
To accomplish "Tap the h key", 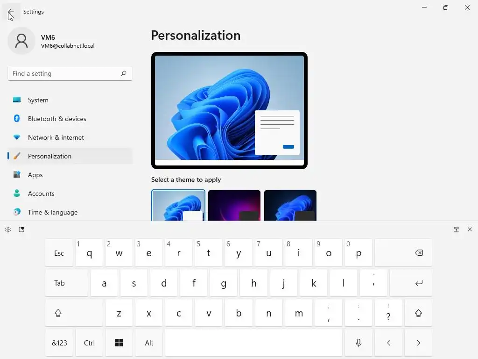I will click(253, 283).
